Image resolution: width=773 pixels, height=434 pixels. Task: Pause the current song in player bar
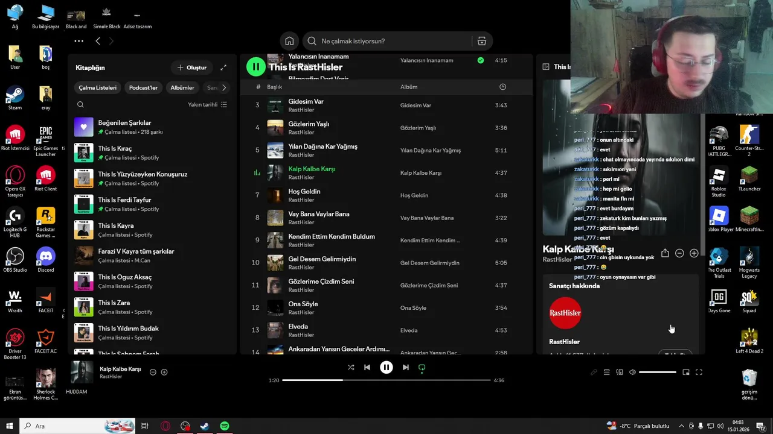click(x=386, y=367)
